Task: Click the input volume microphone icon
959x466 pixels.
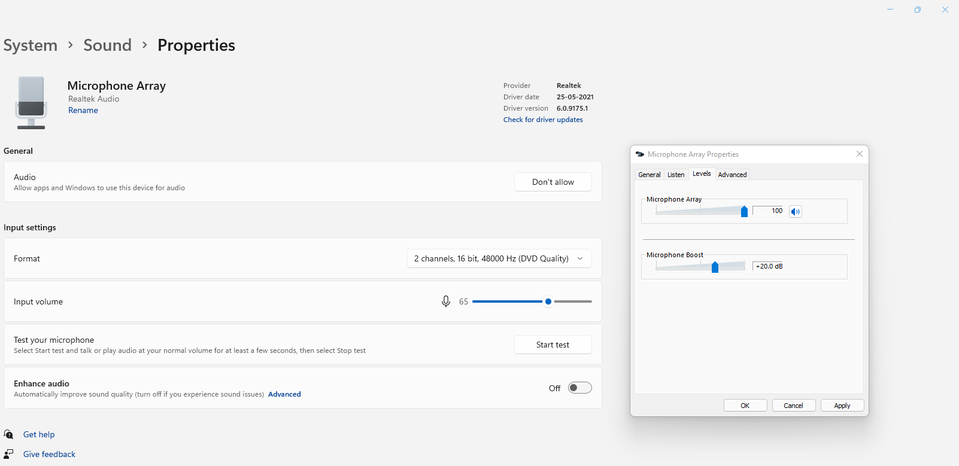Action: [x=446, y=301]
